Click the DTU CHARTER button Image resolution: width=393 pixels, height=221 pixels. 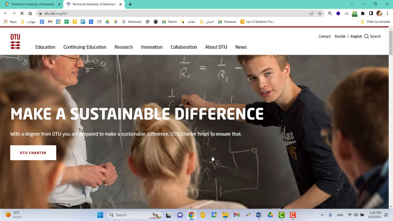pos(33,153)
